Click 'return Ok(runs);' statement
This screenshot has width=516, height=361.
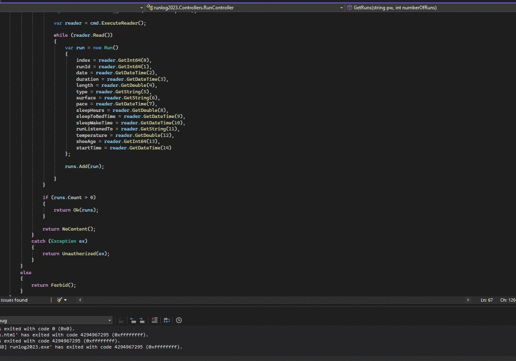[76, 210]
